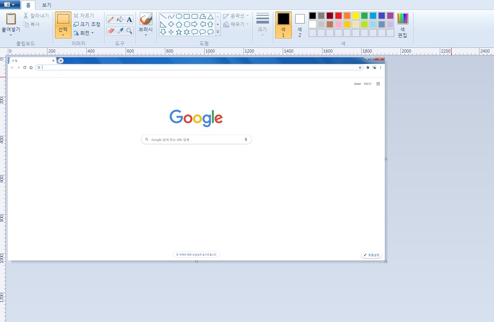Screen dimensions: 494x322
Task: Switch to the View (보기) ribbon tab
Action: [47, 5]
